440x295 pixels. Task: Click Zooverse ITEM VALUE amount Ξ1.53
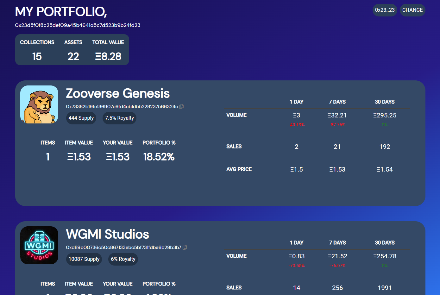click(79, 157)
